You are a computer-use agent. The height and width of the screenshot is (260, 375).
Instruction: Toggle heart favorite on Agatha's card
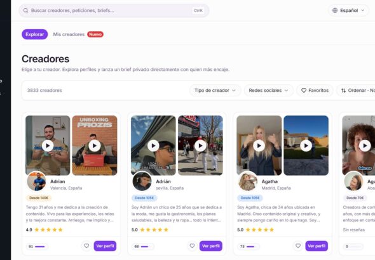click(298, 245)
